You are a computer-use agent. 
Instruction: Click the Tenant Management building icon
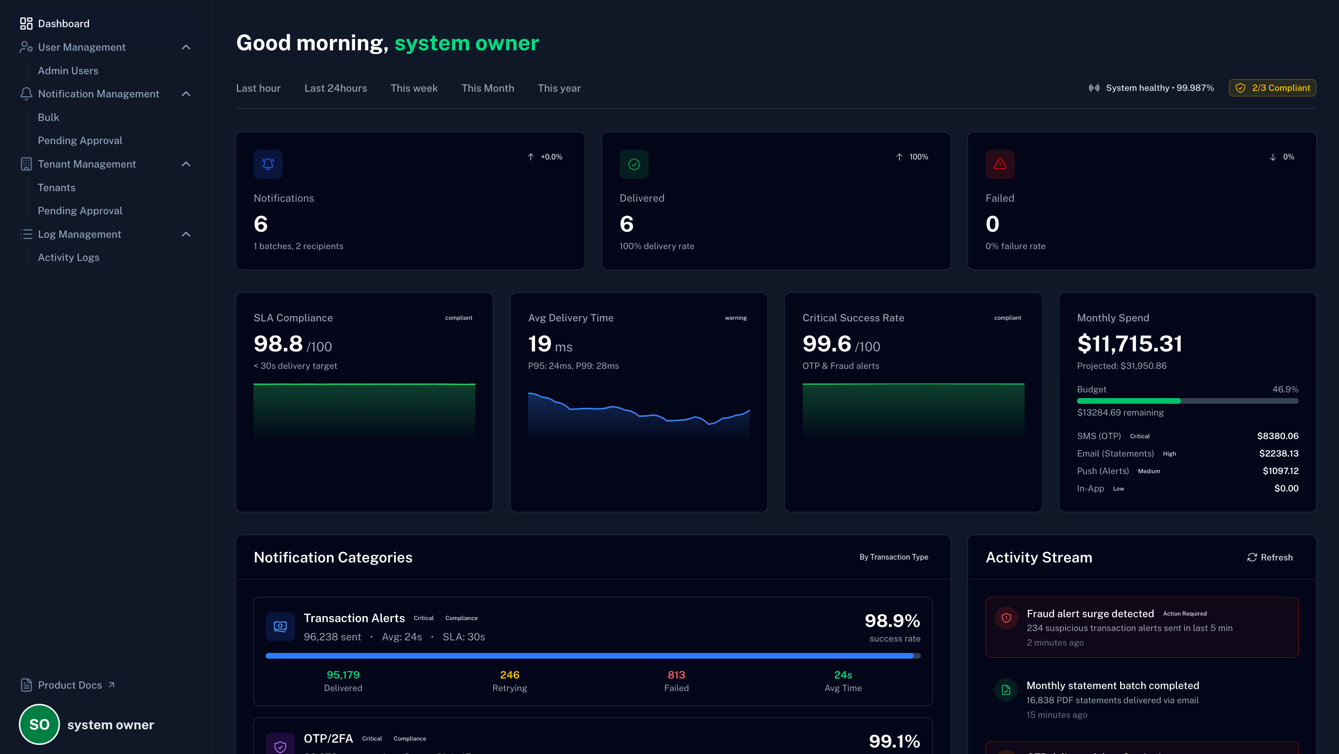click(26, 164)
